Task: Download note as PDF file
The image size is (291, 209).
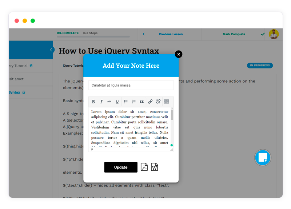Action: pos(144,167)
